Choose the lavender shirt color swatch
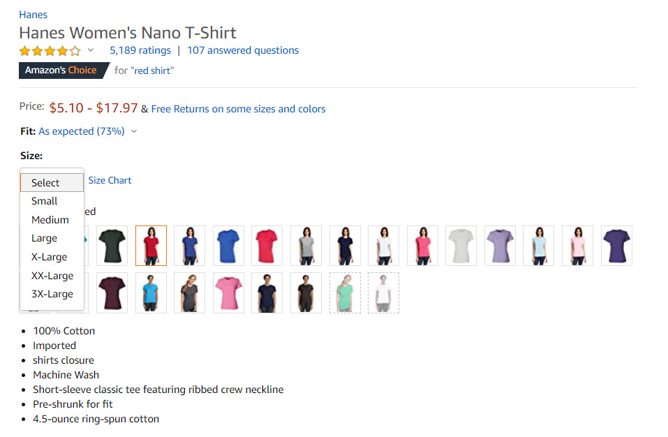The height and width of the screenshot is (437, 668). pyautogui.click(x=500, y=246)
